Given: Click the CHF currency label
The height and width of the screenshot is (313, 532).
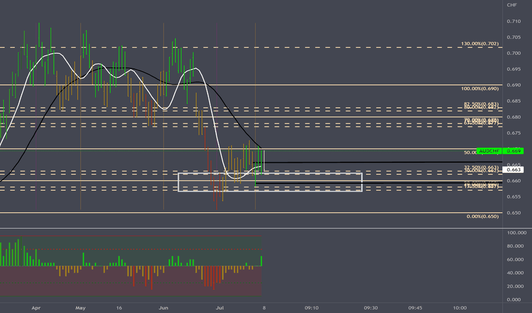Looking at the screenshot, I should coord(511,5).
